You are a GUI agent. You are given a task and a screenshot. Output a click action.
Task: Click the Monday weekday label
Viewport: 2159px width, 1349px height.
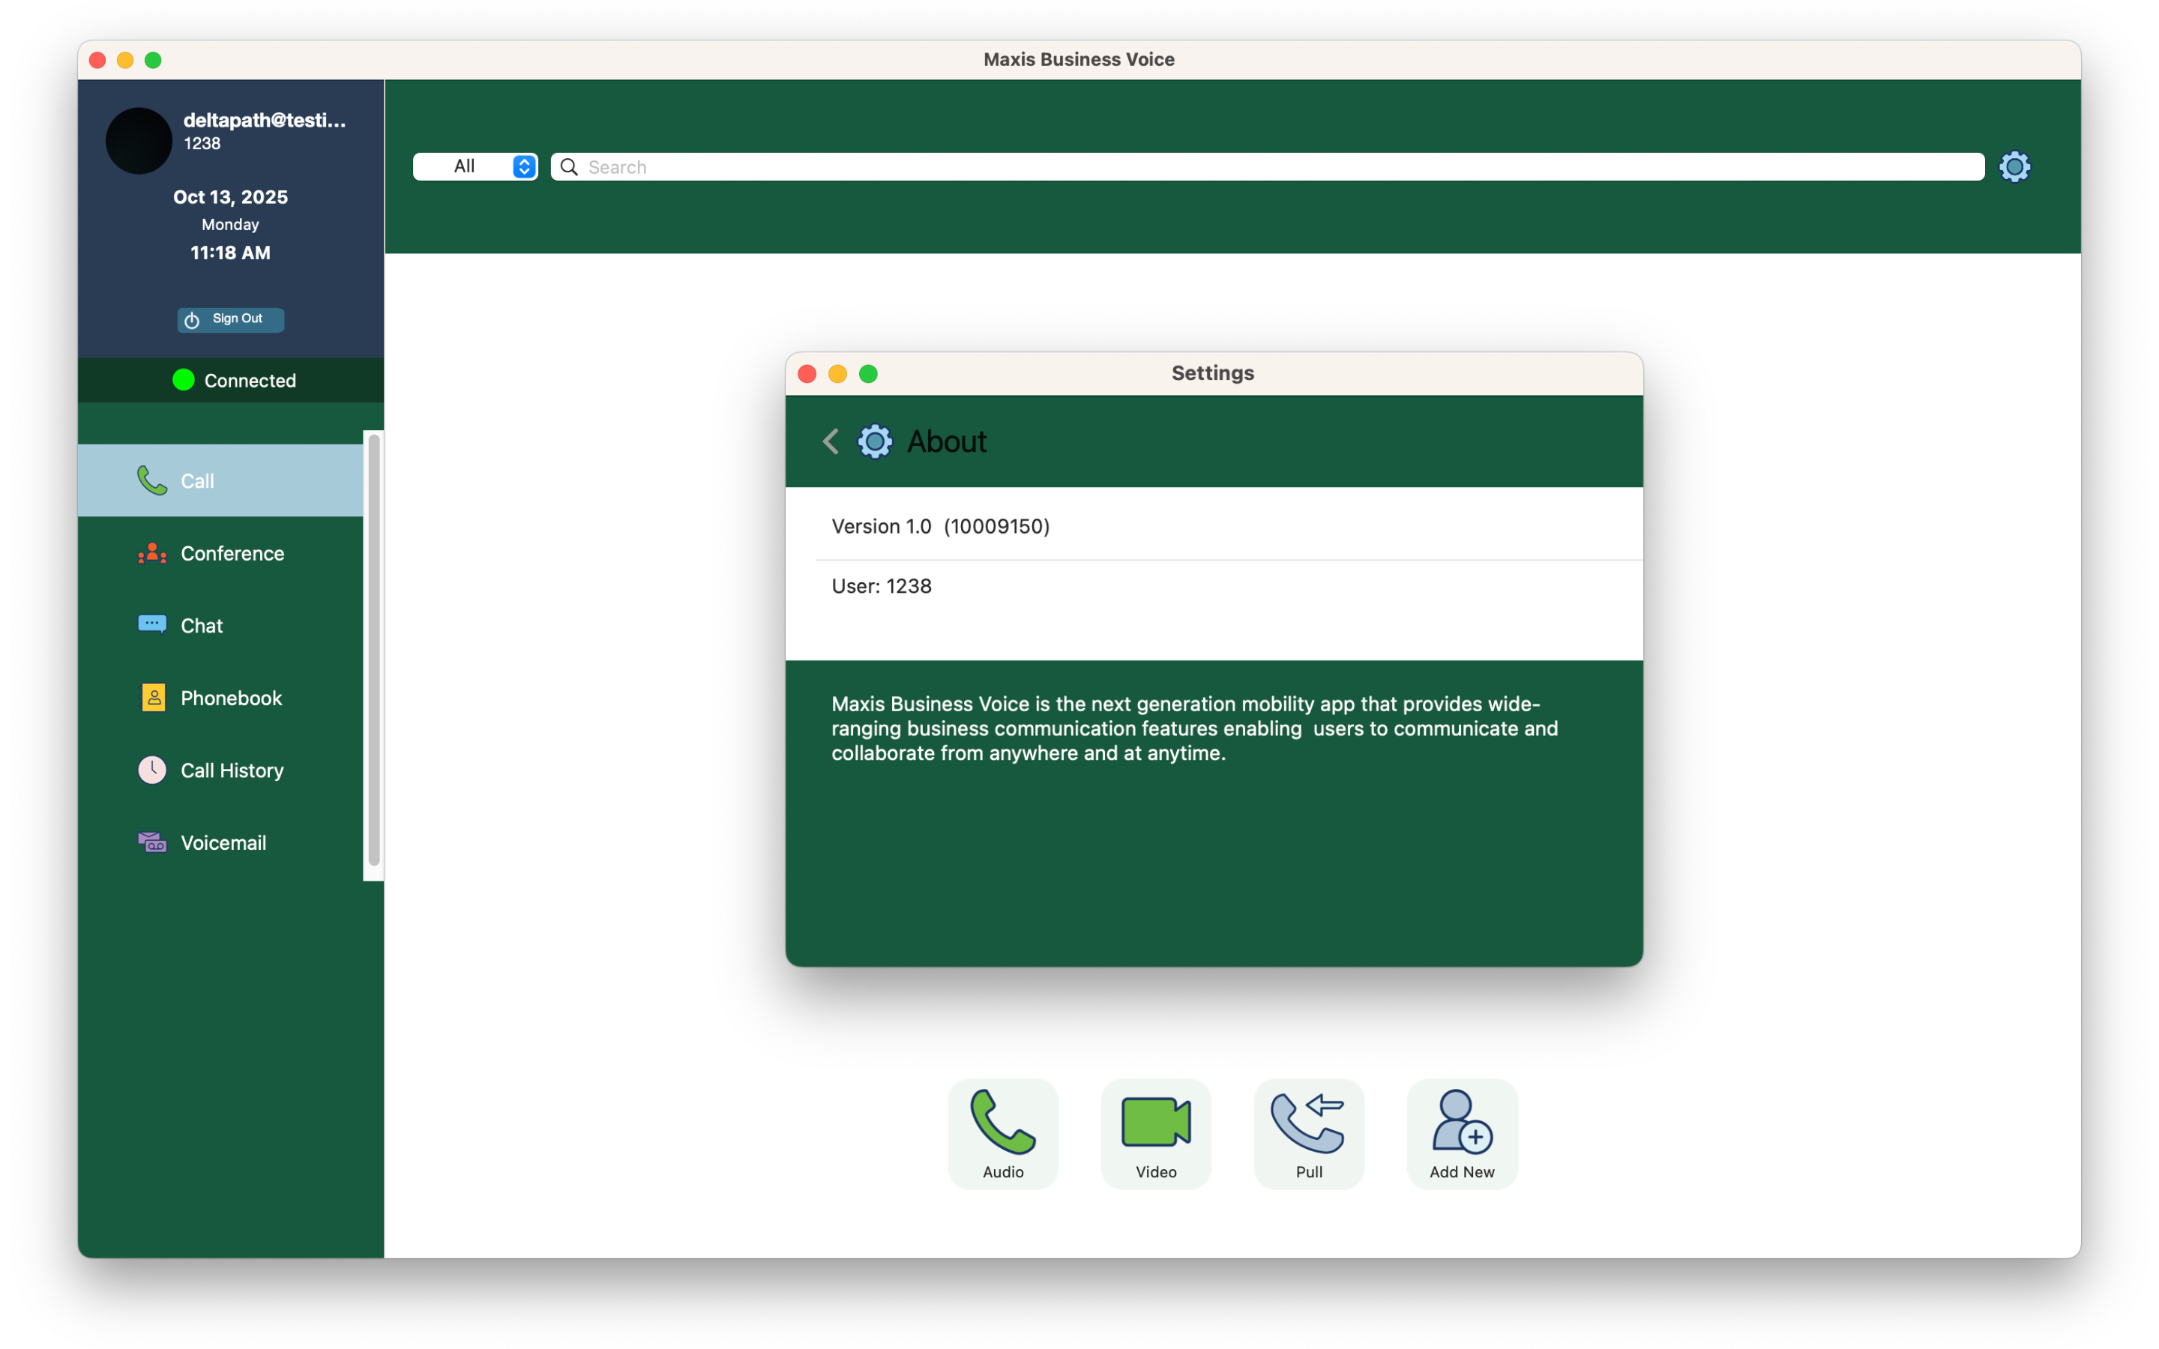pos(230,225)
